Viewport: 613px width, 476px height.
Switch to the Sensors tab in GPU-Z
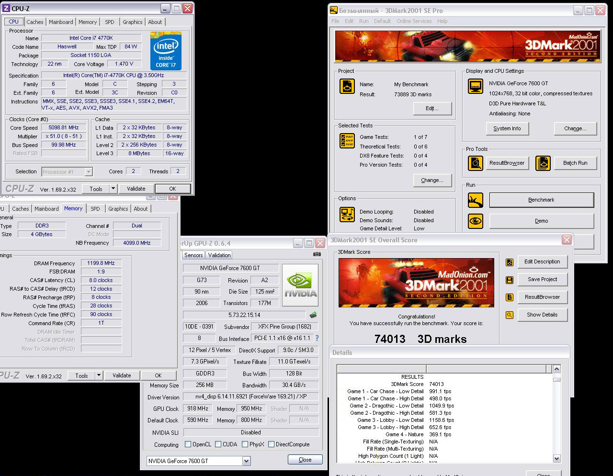click(x=193, y=255)
